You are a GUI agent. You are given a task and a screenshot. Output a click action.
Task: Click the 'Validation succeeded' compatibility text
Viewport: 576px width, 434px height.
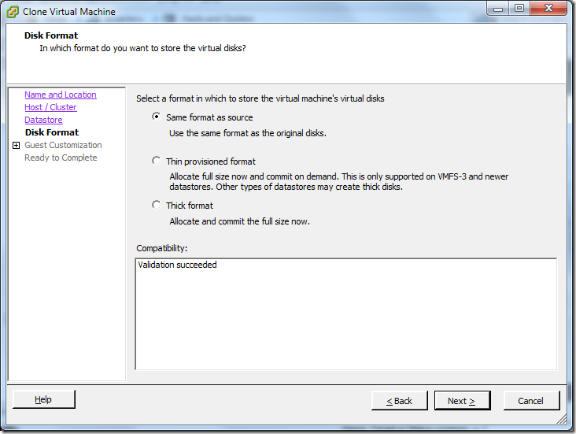click(177, 265)
